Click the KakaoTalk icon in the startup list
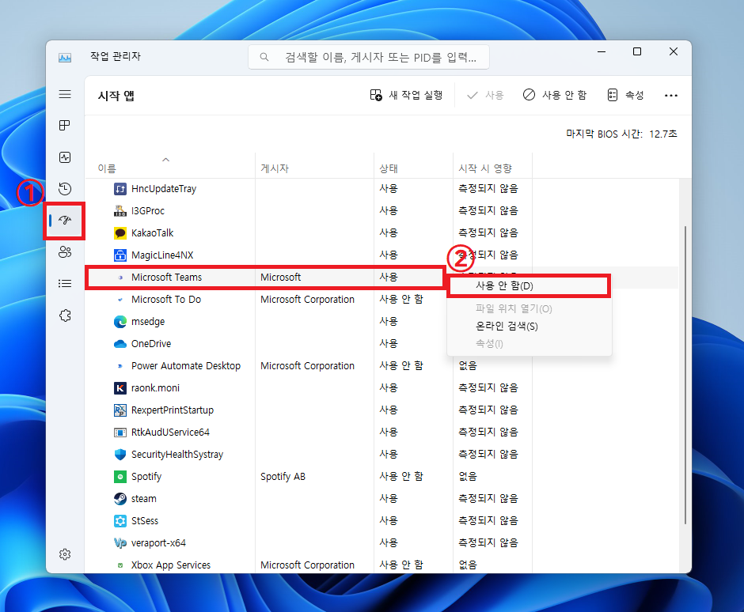 [x=120, y=232]
